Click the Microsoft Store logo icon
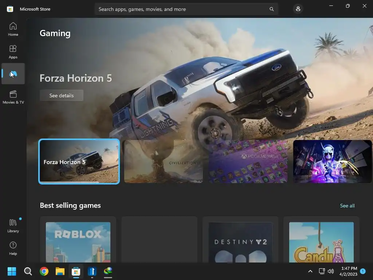 point(10,9)
